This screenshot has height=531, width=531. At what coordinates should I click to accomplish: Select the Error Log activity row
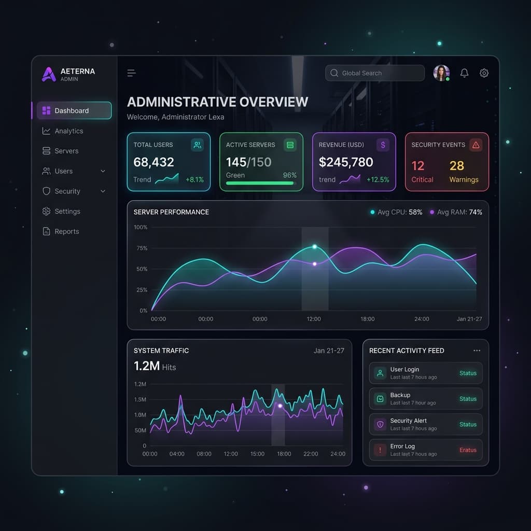426,450
